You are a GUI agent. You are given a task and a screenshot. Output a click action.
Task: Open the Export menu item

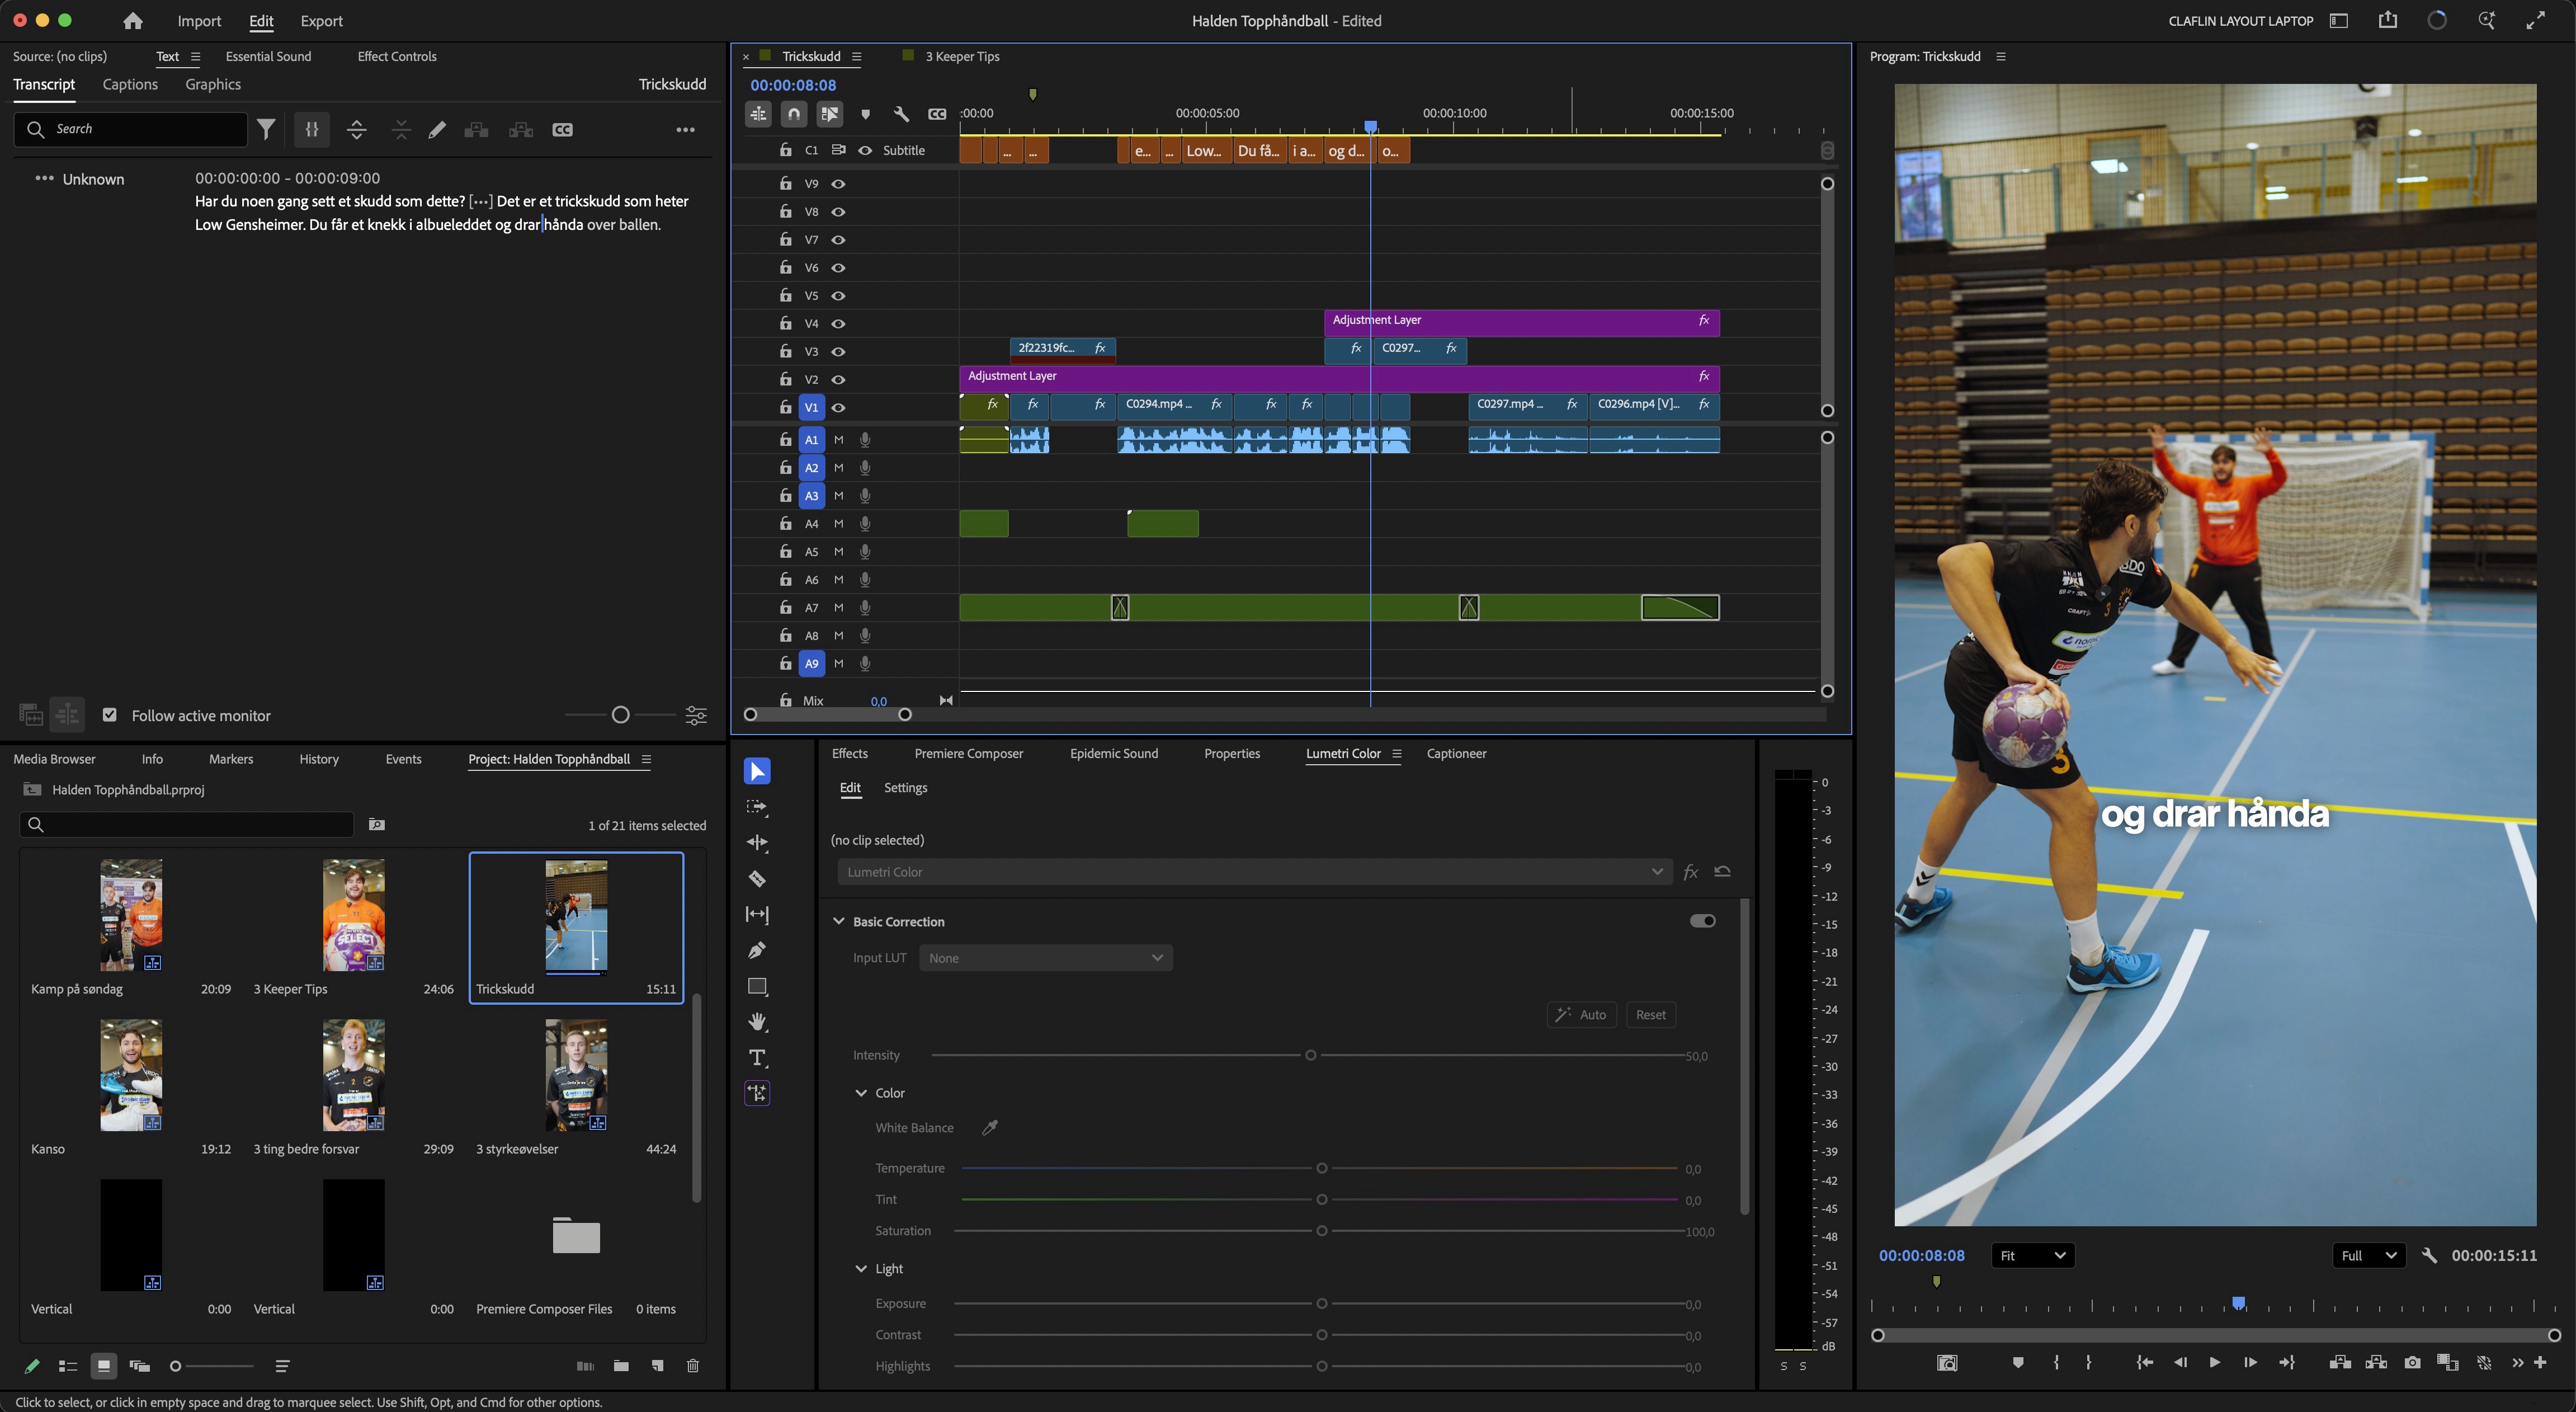(321, 21)
